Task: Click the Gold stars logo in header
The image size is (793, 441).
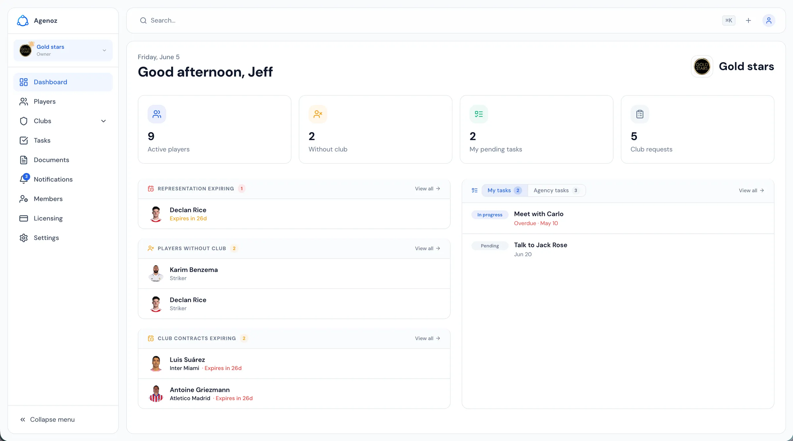Action: tap(702, 66)
